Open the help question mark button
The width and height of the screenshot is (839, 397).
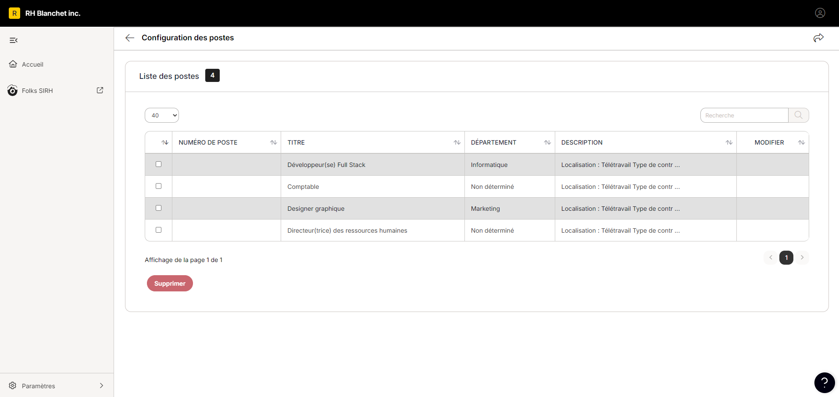tap(825, 383)
